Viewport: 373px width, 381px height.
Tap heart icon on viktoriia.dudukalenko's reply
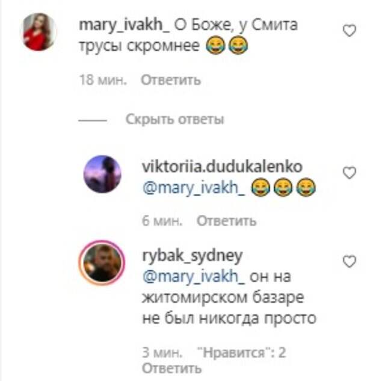(349, 173)
